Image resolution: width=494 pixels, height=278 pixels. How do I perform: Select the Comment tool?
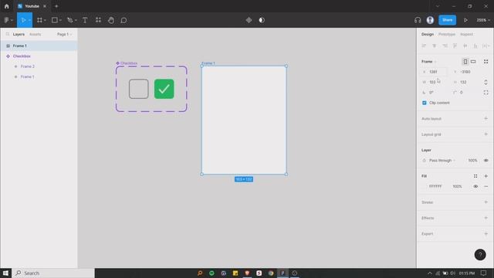tap(123, 20)
